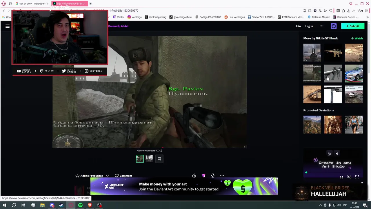371x209 pixels.
Task: Click the Make money with your art banner
Action: tap(184, 186)
